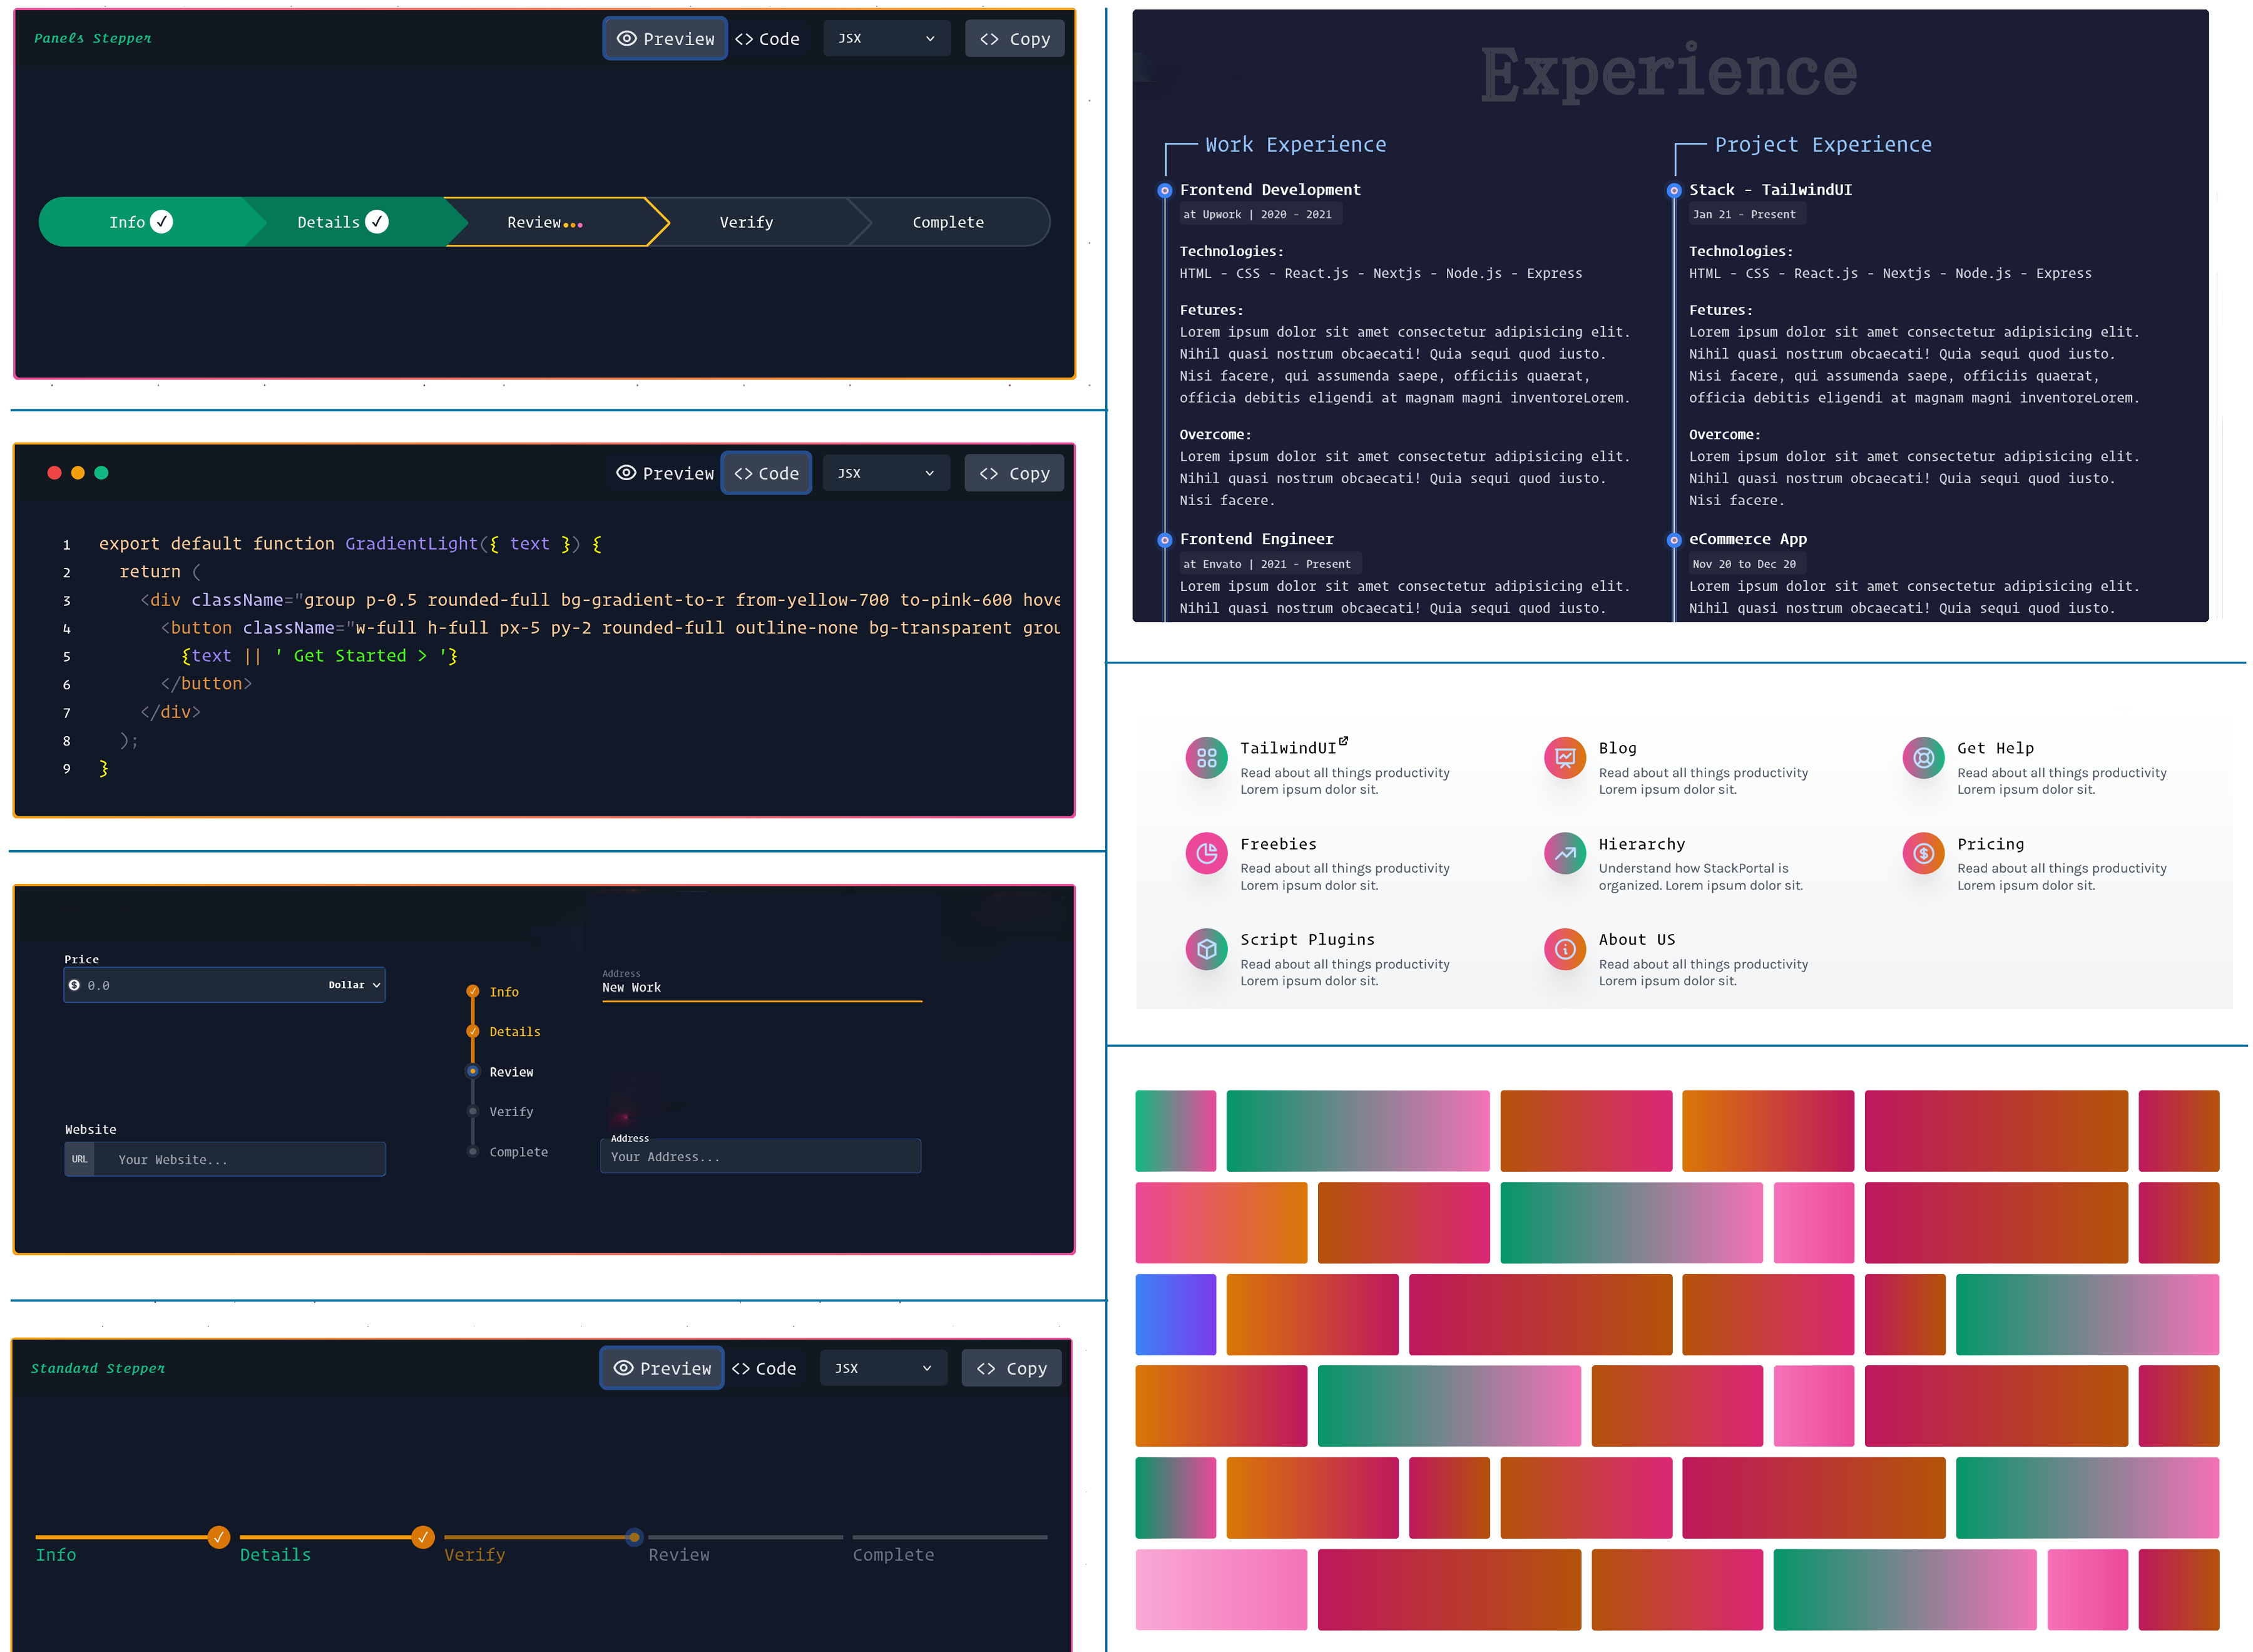Viewport: 2253px width, 1652px height.
Task: Click the light pink gradient swatch in bottom row
Action: [1222, 1589]
